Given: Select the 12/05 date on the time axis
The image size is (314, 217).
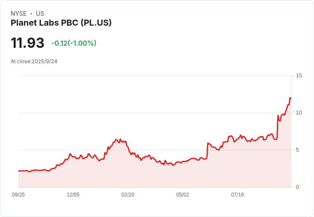Looking at the screenshot, I should tap(73, 195).
